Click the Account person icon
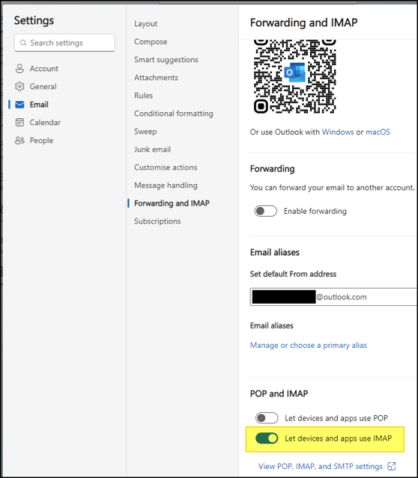Screen dimensions: 418x478 pyautogui.click(x=19, y=69)
